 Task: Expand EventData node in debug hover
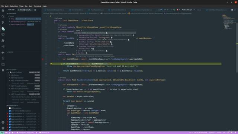click(x=78, y=40)
